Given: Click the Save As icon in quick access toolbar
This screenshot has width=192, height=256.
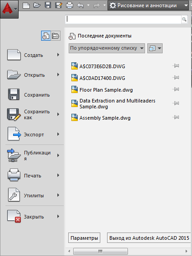Looking at the screenshot, I should tap(59, 5).
